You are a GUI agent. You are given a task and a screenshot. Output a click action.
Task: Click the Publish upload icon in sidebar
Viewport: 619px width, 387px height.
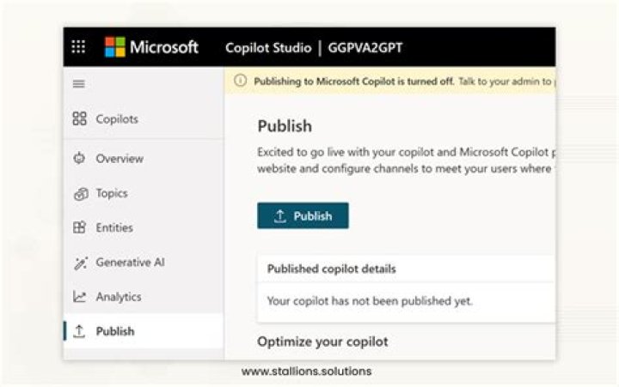tap(79, 331)
